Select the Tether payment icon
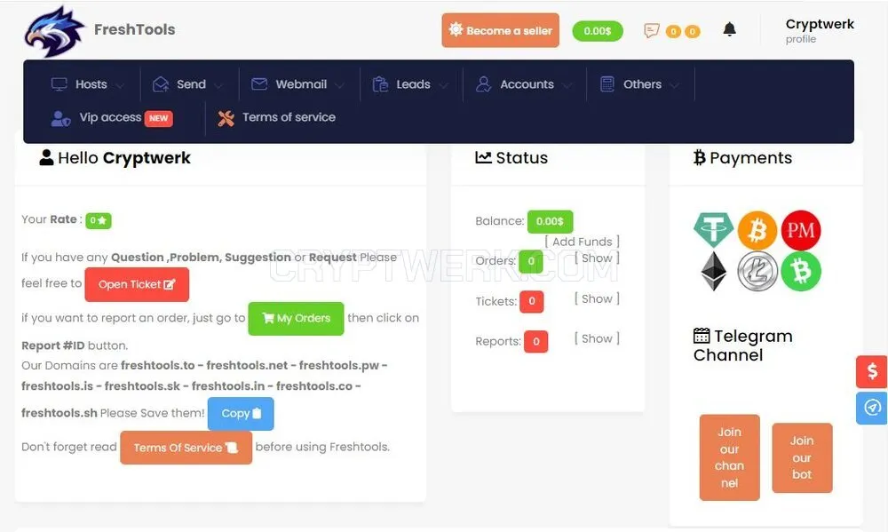Screen dimensions: 888x532 pyautogui.click(x=714, y=230)
